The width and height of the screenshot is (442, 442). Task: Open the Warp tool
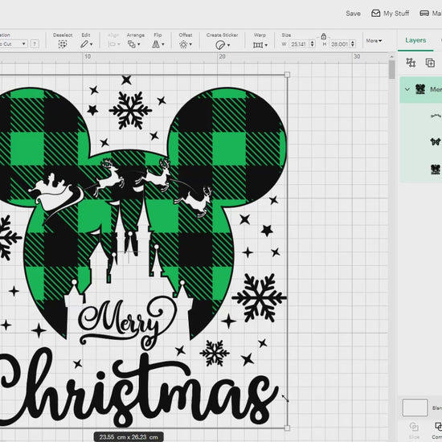coord(258,45)
